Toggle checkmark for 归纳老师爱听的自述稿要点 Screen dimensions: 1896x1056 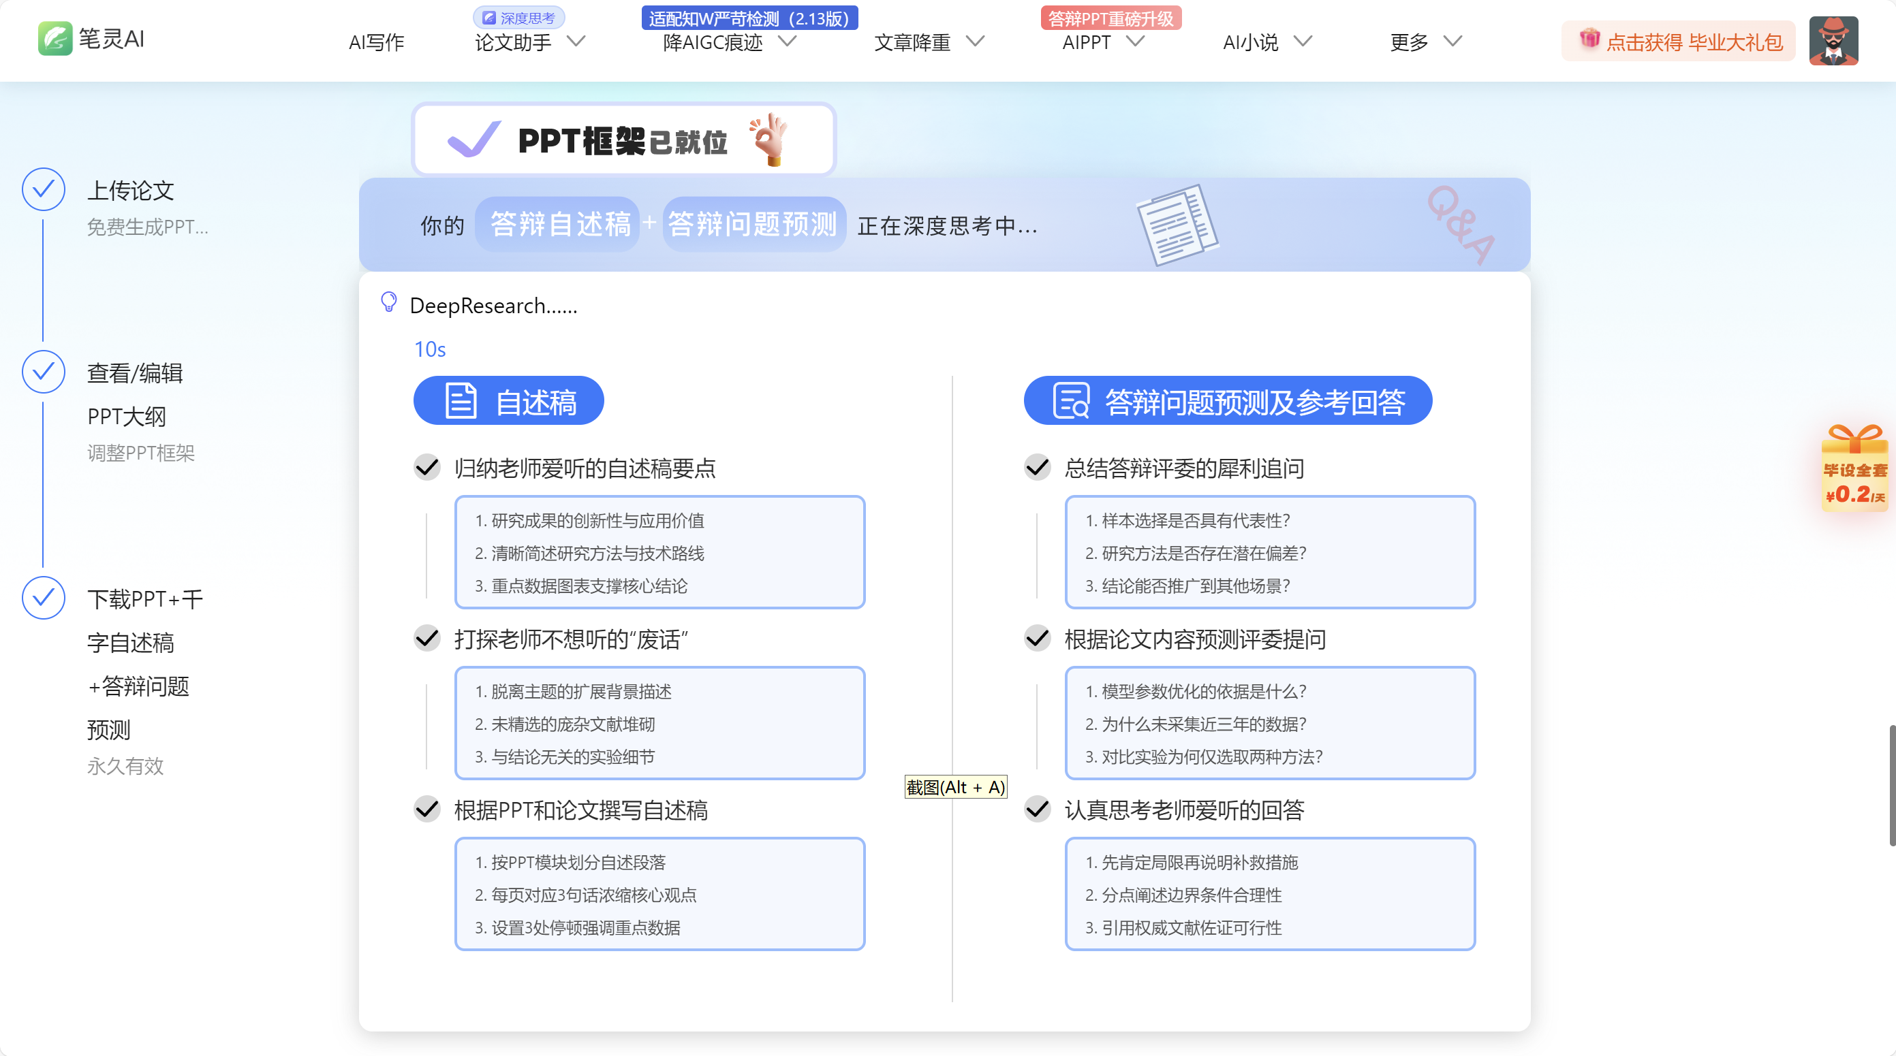[x=427, y=468]
